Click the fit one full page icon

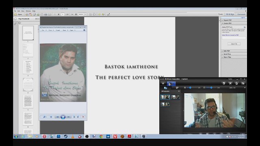pyautogui.click(x=94, y=15)
